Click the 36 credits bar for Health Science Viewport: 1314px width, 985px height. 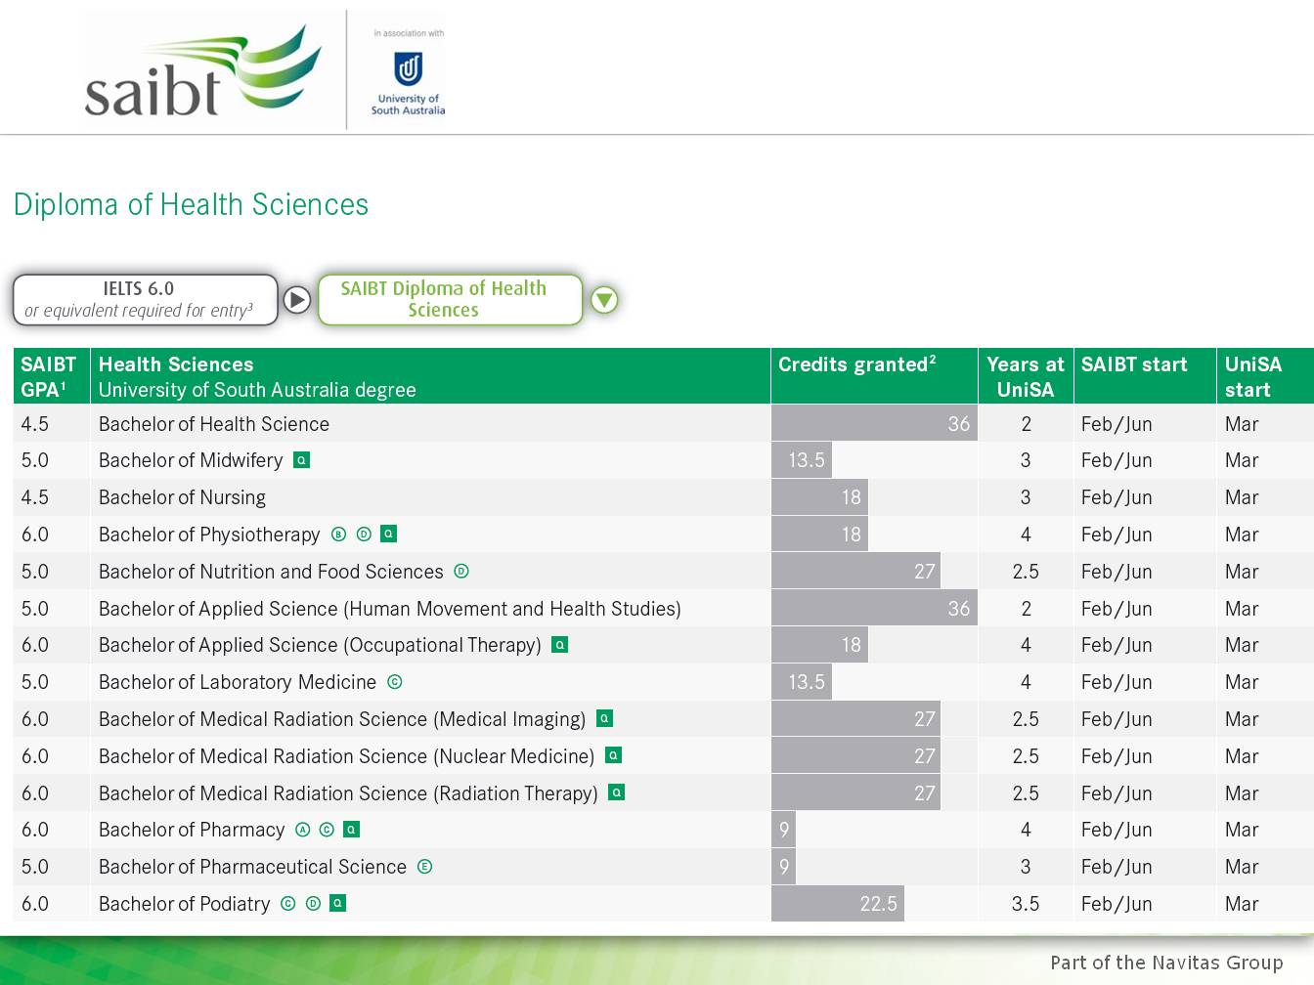pyautogui.click(x=874, y=423)
